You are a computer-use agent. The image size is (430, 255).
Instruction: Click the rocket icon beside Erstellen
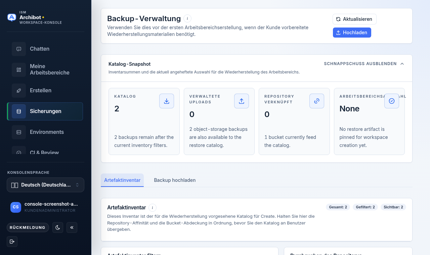click(x=19, y=91)
